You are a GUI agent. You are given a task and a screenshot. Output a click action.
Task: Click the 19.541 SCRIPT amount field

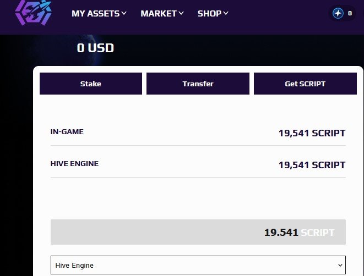pyautogui.click(x=198, y=232)
